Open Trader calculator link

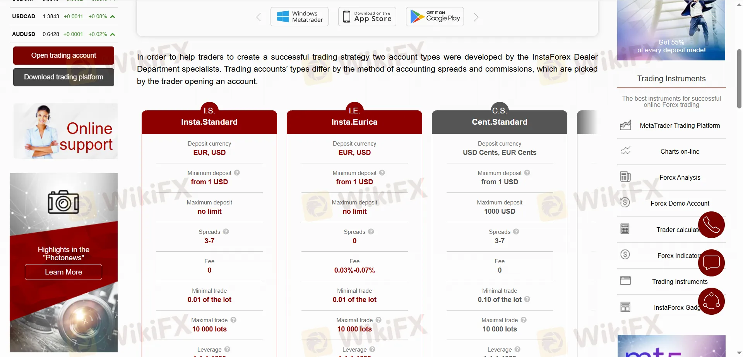[678, 230]
